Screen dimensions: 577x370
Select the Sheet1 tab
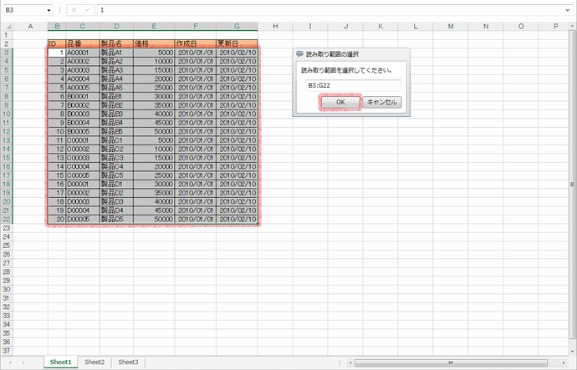[60, 362]
